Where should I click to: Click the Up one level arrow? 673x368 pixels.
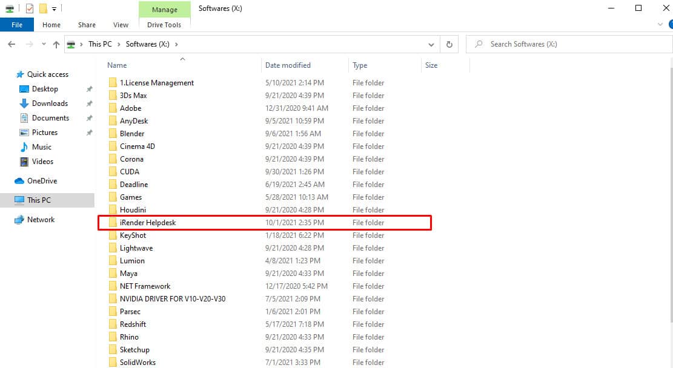56,44
